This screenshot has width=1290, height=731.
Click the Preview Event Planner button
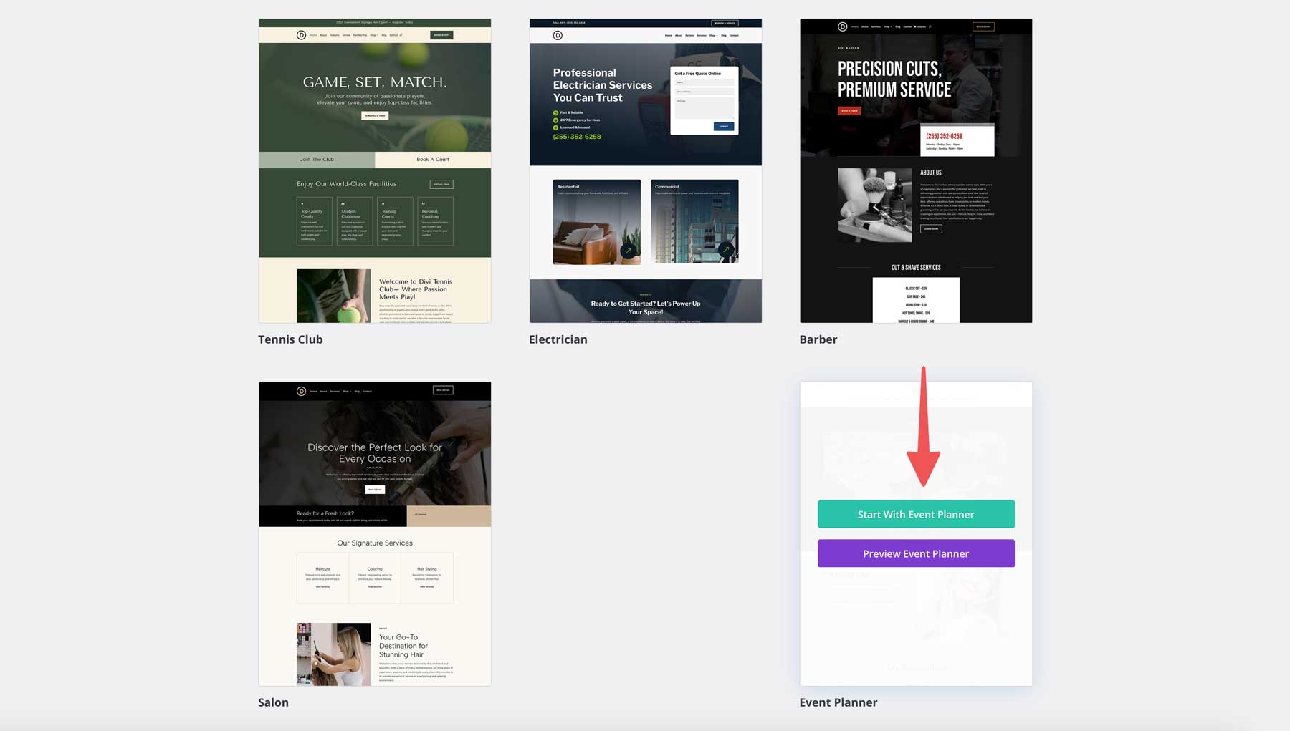click(x=916, y=553)
